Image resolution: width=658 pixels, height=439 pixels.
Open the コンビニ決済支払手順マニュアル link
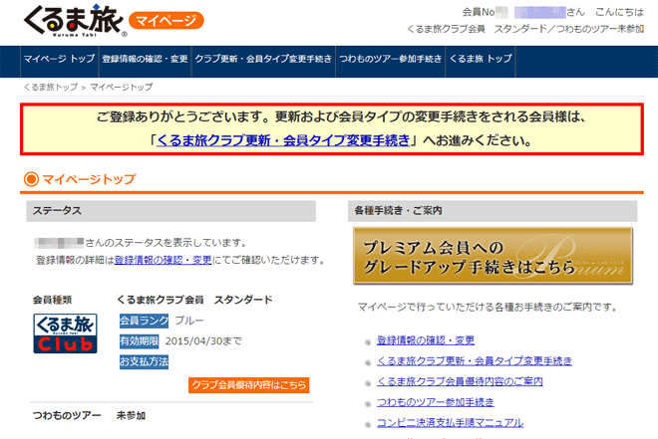450,423
